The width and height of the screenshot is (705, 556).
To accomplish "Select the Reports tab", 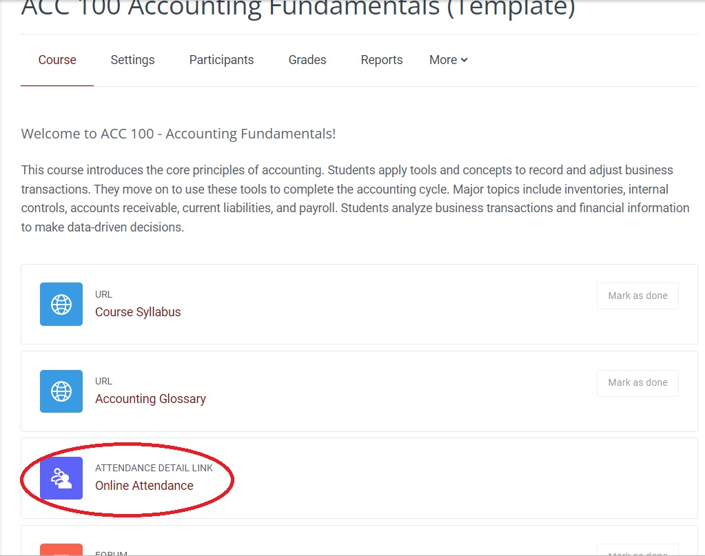I will (382, 60).
